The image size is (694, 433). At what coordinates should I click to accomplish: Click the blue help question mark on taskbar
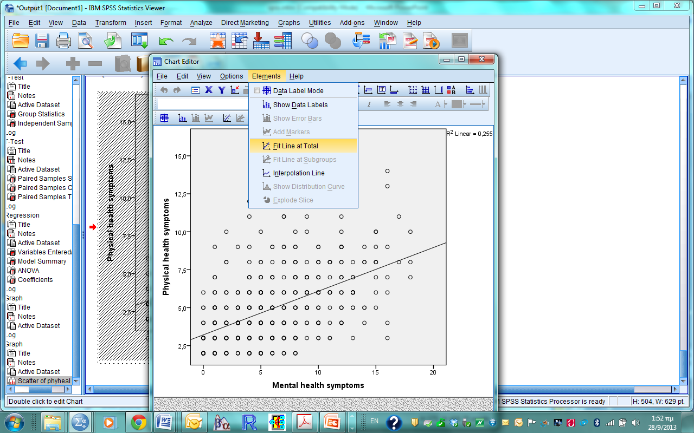394,422
